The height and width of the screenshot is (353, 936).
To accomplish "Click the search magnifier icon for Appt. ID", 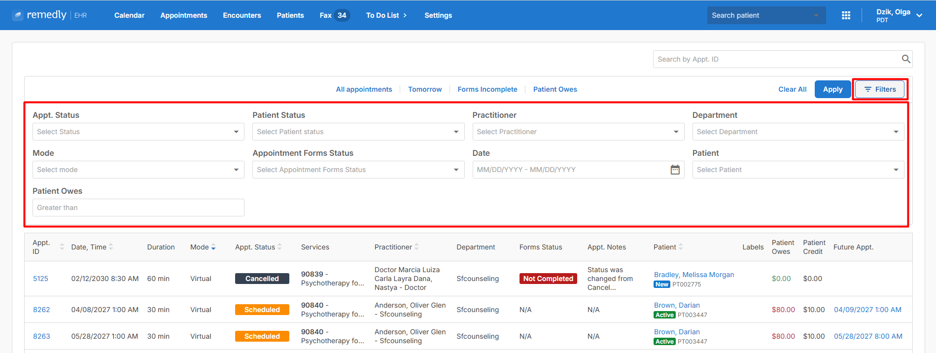I will 905,59.
